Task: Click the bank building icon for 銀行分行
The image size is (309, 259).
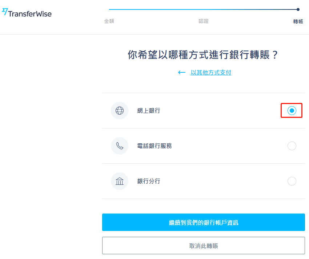Action: coord(120,181)
